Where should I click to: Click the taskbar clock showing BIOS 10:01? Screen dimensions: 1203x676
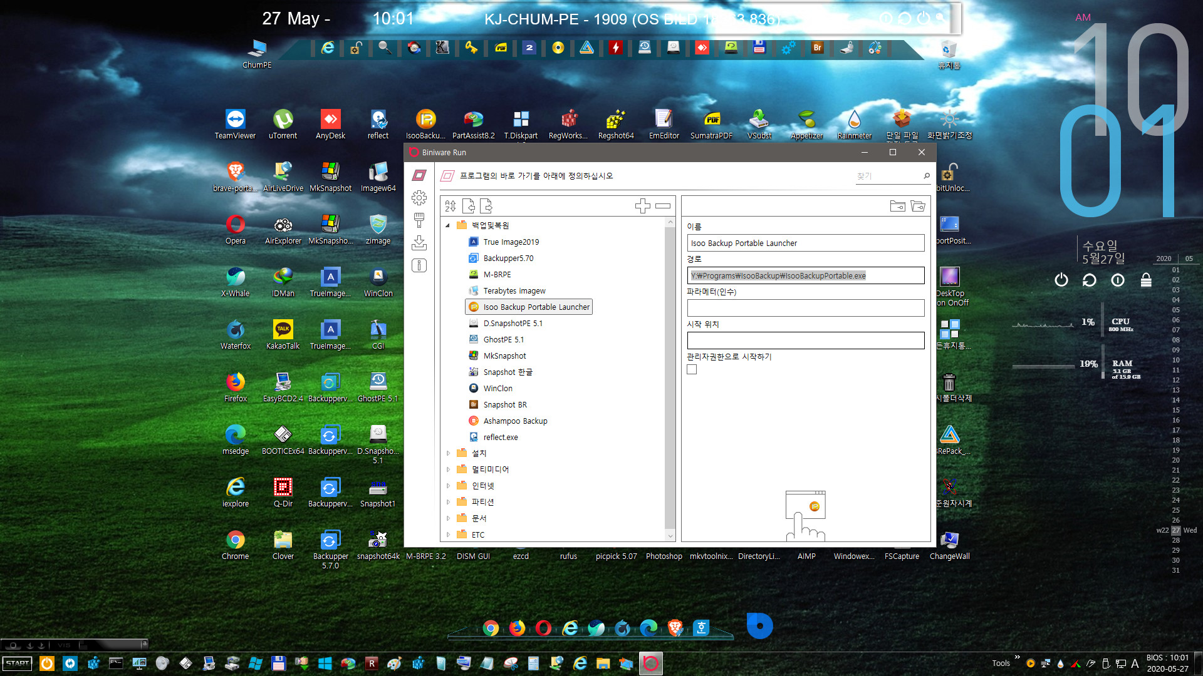(x=1167, y=663)
